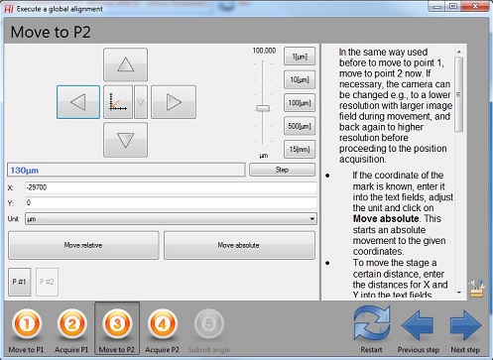Click the Step button
The width and height of the screenshot is (493, 360).
282,170
